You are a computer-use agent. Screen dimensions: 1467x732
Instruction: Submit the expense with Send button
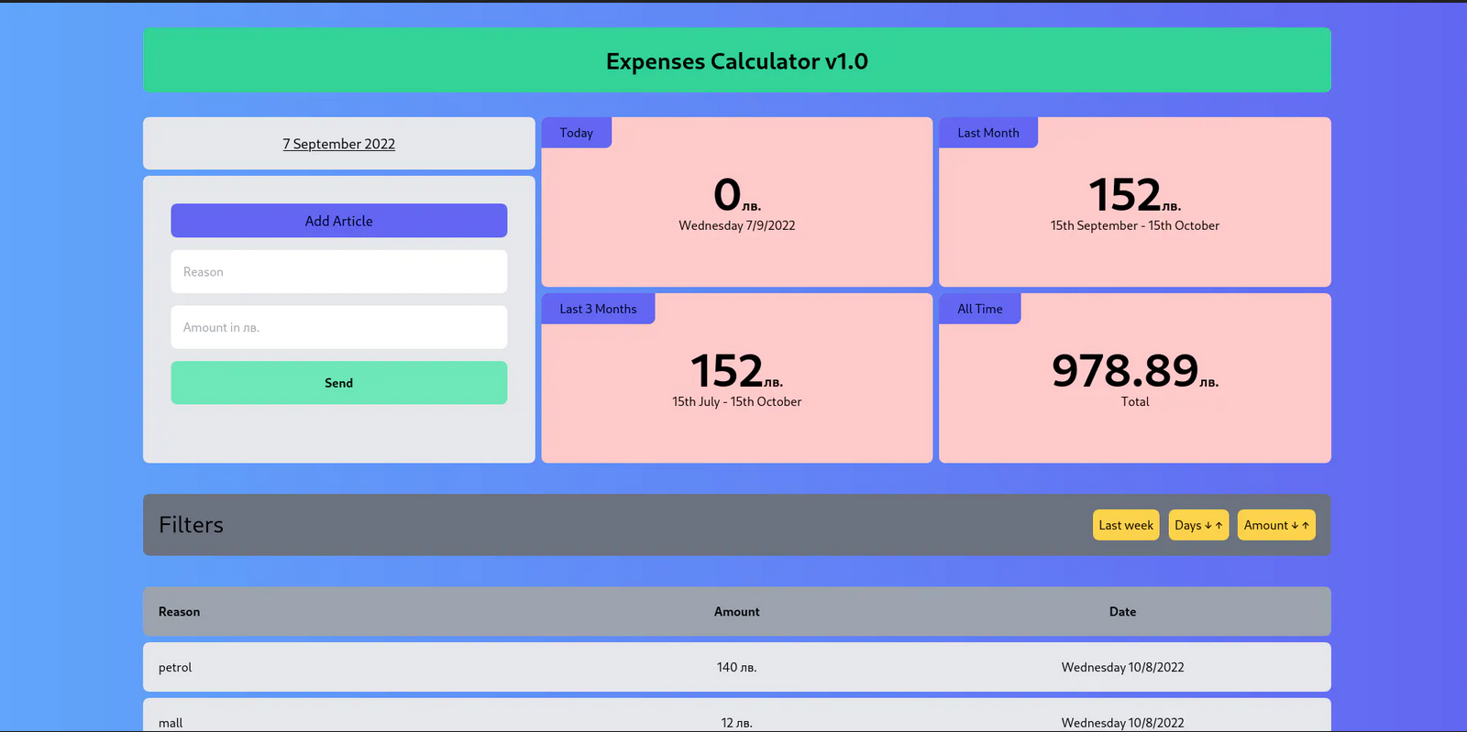[x=338, y=383]
